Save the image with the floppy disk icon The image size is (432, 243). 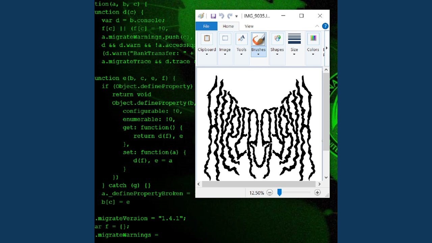(213, 16)
